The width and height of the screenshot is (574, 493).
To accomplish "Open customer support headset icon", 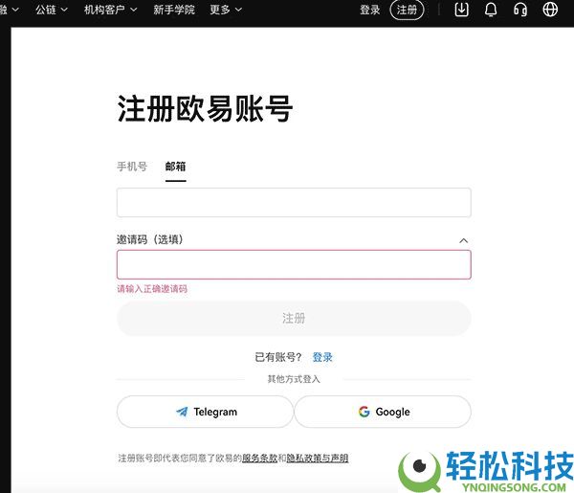I will [519, 10].
